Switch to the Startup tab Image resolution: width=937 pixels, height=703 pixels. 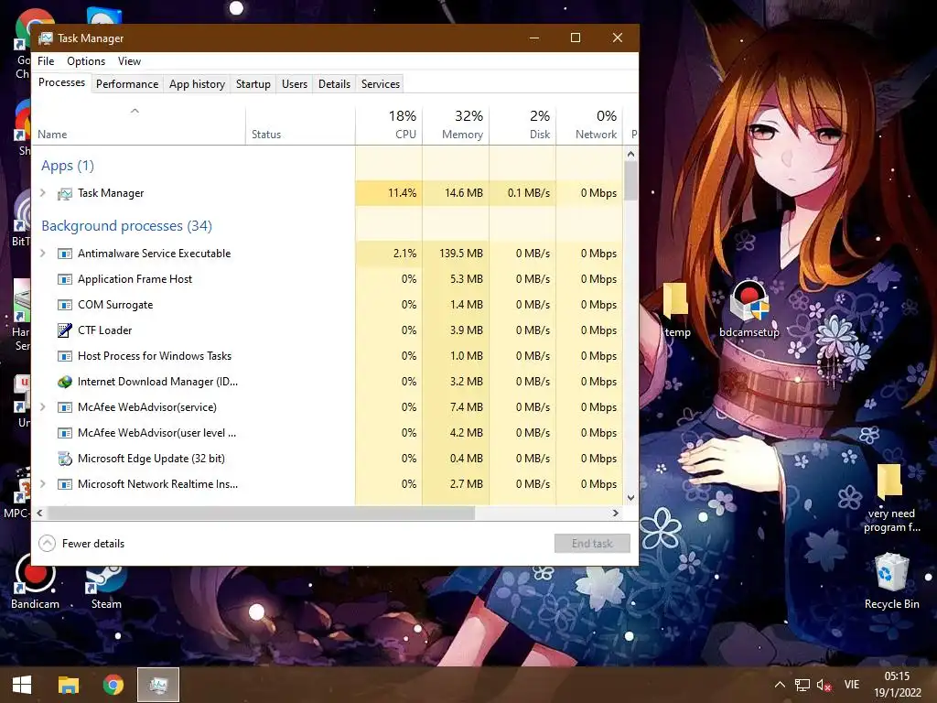[x=253, y=83]
